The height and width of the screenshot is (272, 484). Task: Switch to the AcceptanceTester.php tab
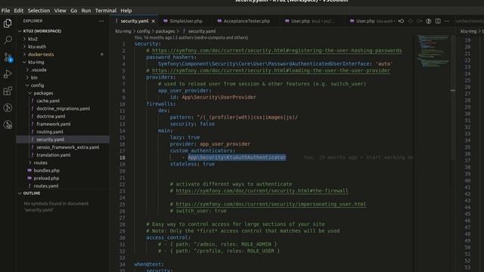247,21
